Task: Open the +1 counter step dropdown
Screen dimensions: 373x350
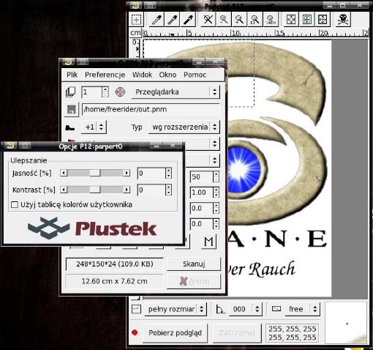Action: 94,127
